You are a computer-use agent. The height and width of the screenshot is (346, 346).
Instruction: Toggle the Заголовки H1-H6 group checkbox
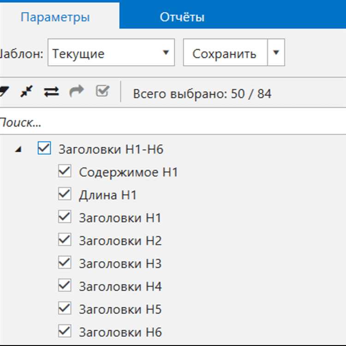click(x=44, y=149)
